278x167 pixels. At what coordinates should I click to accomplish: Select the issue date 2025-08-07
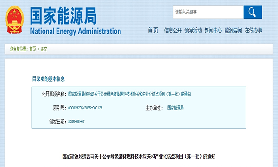click(76, 122)
